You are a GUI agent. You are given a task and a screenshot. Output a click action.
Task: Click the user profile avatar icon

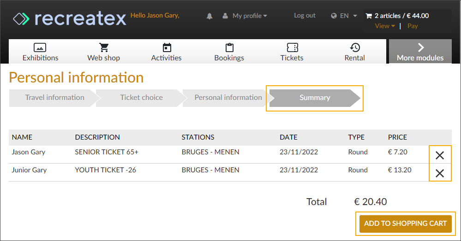[x=225, y=16]
